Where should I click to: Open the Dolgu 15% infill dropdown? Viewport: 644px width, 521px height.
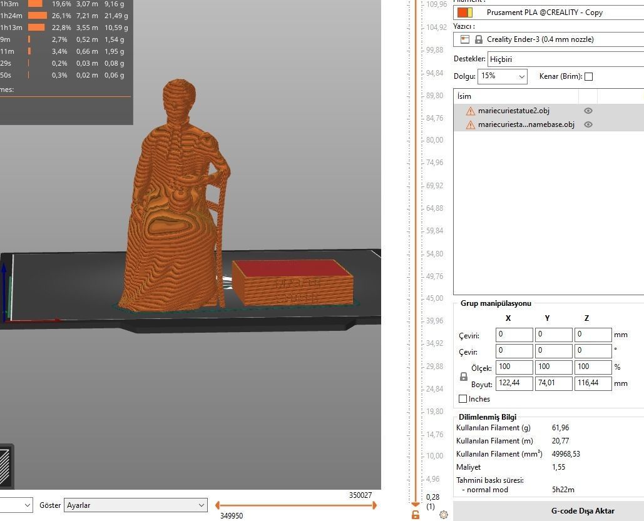pyautogui.click(x=503, y=76)
